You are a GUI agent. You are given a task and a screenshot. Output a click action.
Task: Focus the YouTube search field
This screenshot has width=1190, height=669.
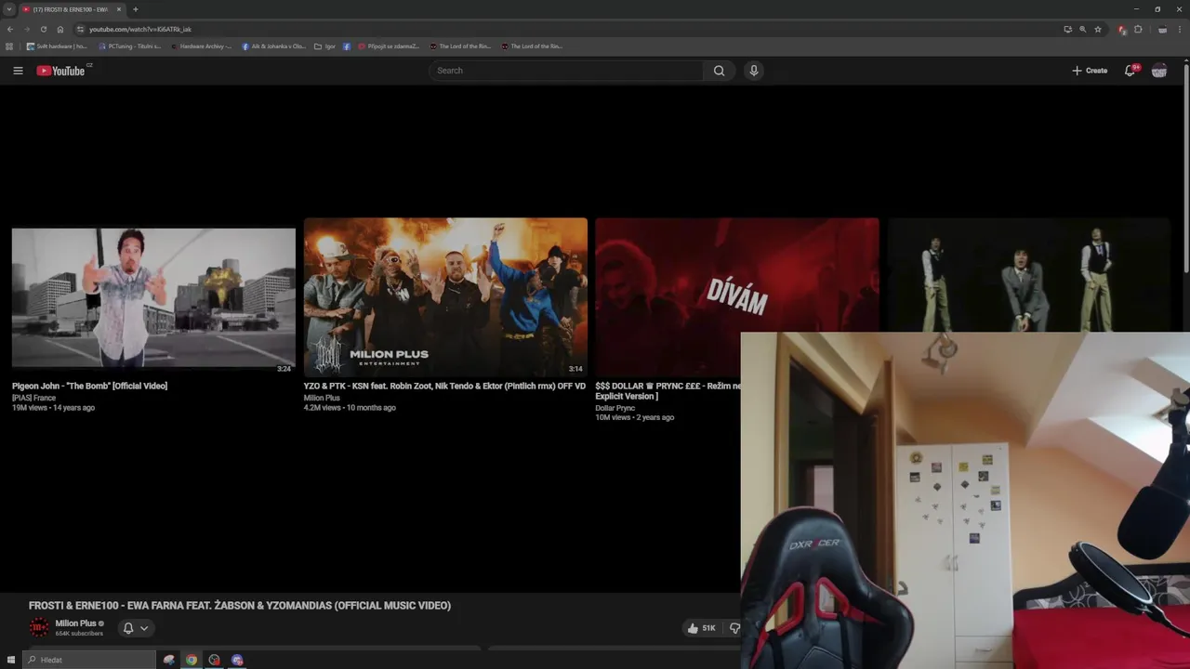[567, 71]
